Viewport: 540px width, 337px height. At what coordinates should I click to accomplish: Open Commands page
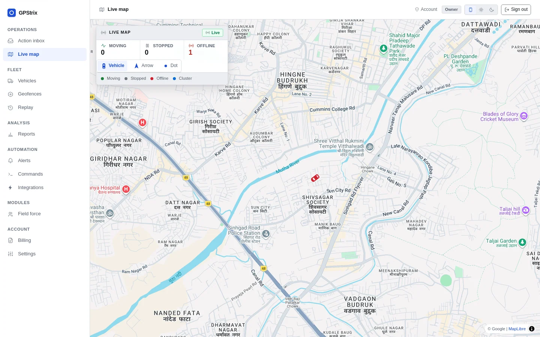click(x=45, y=174)
